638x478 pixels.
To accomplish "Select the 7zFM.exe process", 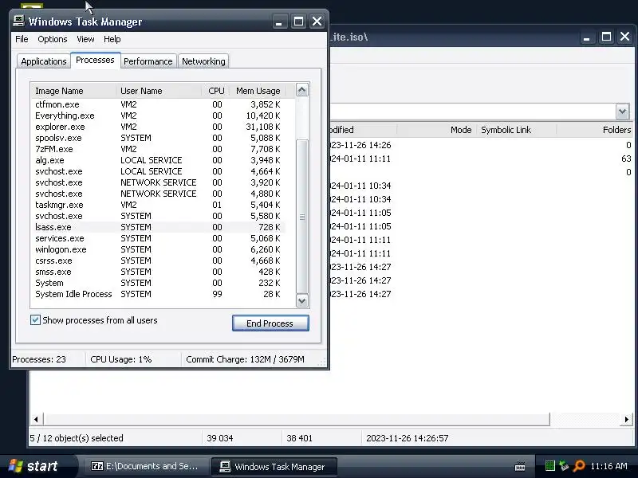I will pos(158,149).
